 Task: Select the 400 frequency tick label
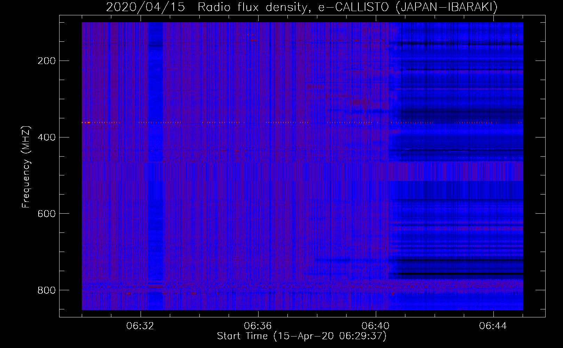pyautogui.click(x=47, y=137)
